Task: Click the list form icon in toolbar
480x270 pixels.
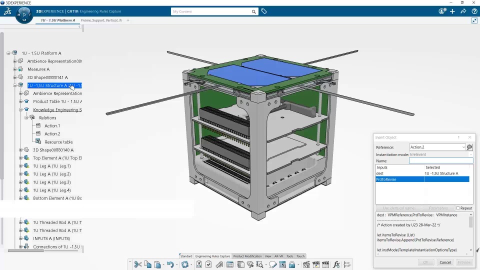Action: pos(230,264)
